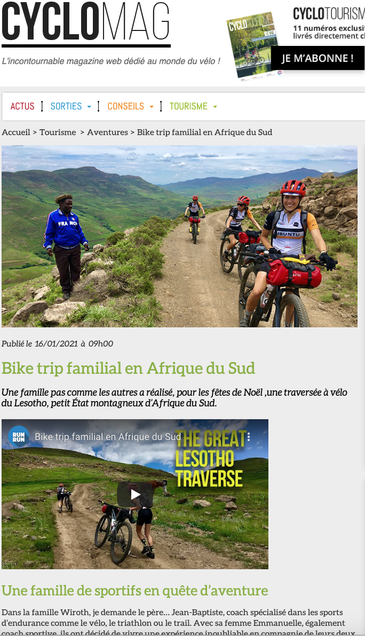Screen dimensions: 365x636
Task: Click the Je m'abonne button
Action: [318, 58]
